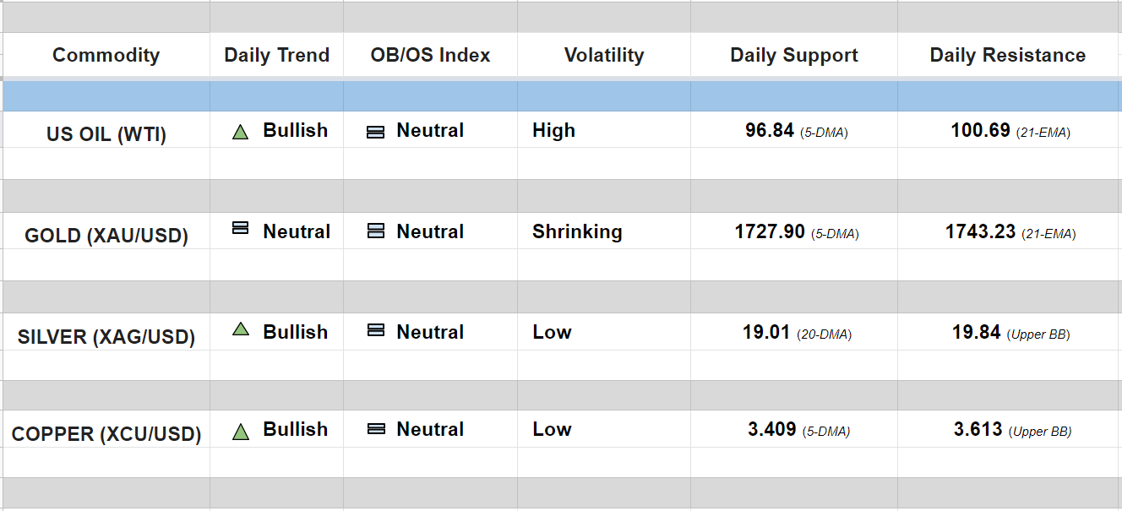Screen dimensions: 1122x511
Task: Click Copper's 3.409 daily support value
Action: tap(771, 430)
